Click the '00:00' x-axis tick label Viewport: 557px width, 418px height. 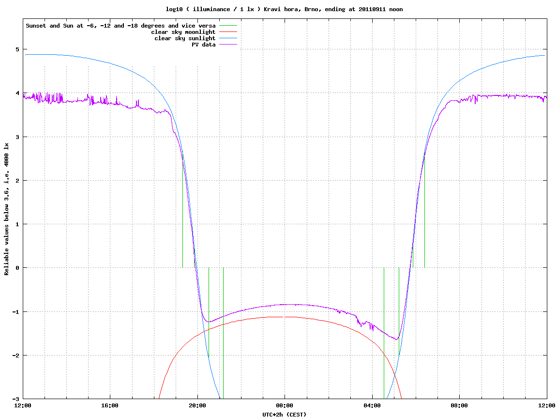[285, 405]
